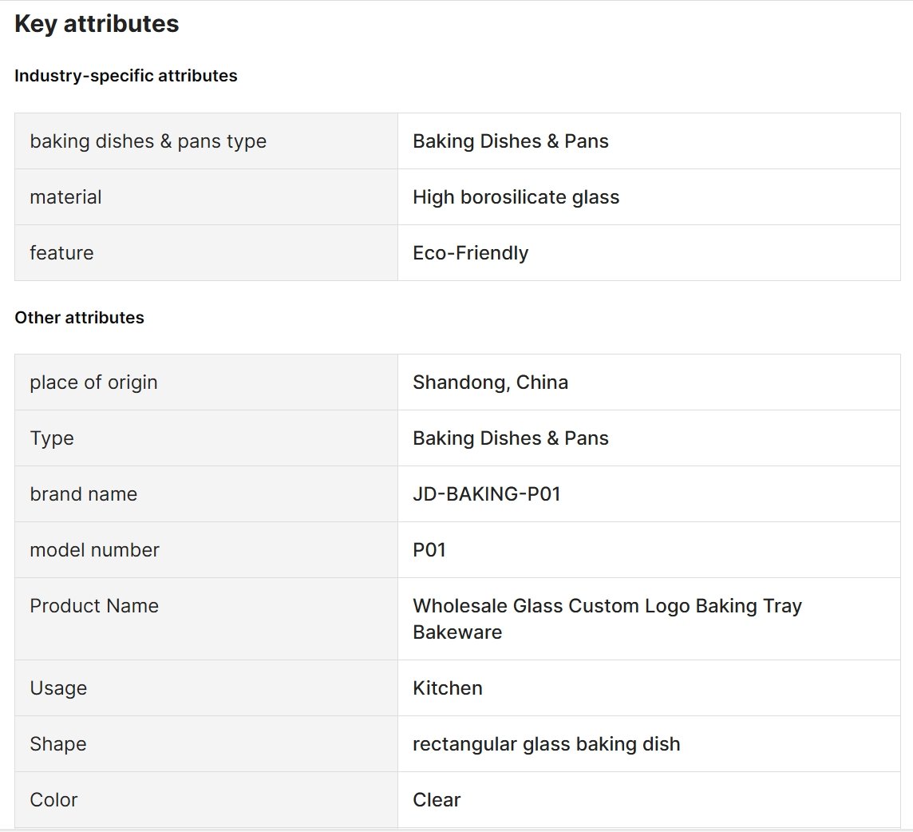
Task: Click the 'place of origin' label cell
Action: [206, 382]
